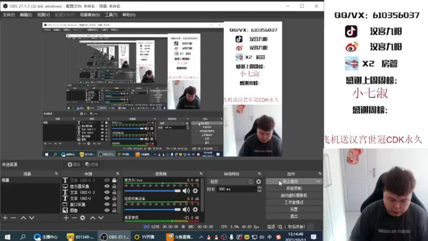This screenshot has height=241, width=428.
Task: Move scene down with arrow icon
Action: click(x=32, y=218)
